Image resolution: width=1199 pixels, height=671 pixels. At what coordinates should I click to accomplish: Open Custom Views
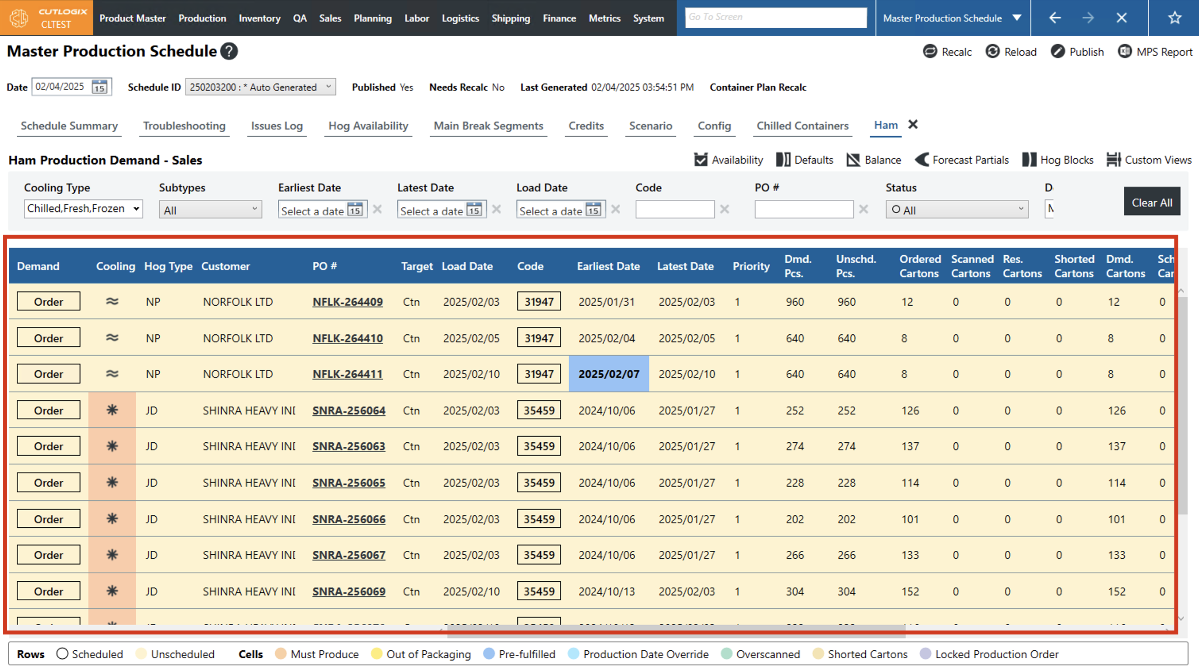1149,160
